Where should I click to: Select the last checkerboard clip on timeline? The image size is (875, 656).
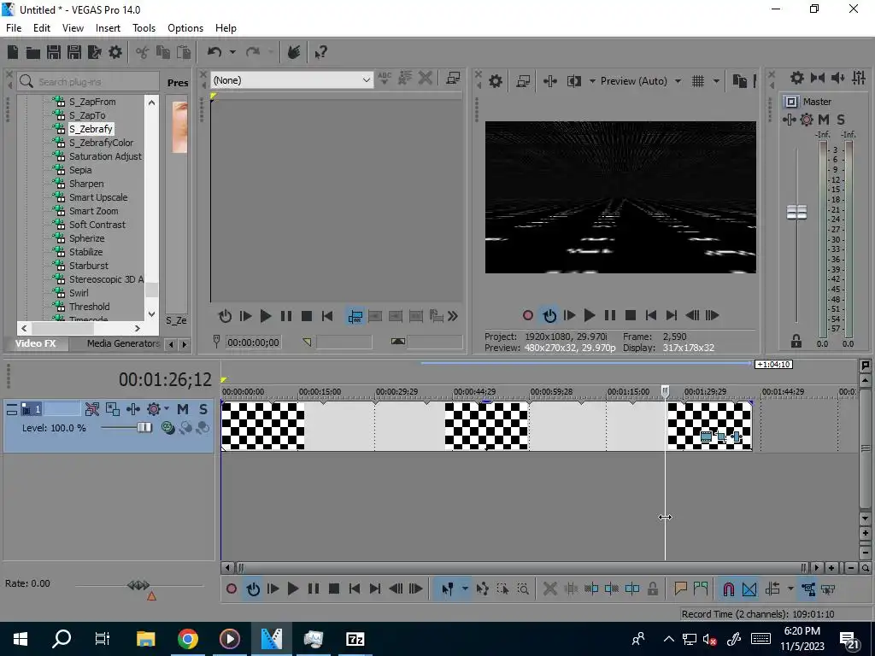(x=709, y=425)
